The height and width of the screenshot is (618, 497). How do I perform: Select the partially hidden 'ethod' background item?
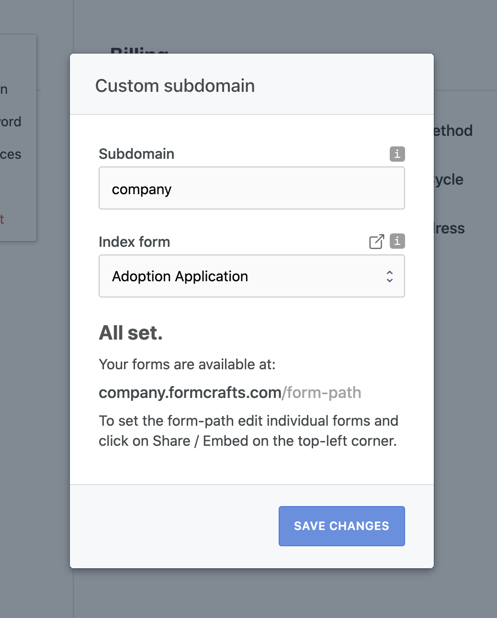(x=453, y=131)
